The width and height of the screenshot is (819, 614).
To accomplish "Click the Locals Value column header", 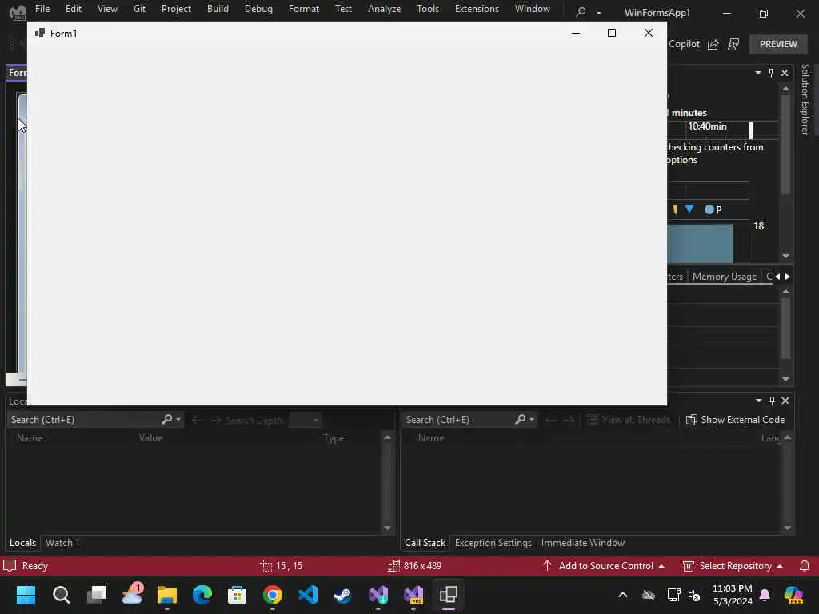I will 150,438.
